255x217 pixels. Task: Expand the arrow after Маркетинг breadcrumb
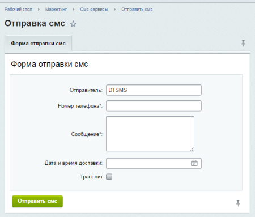74,10
